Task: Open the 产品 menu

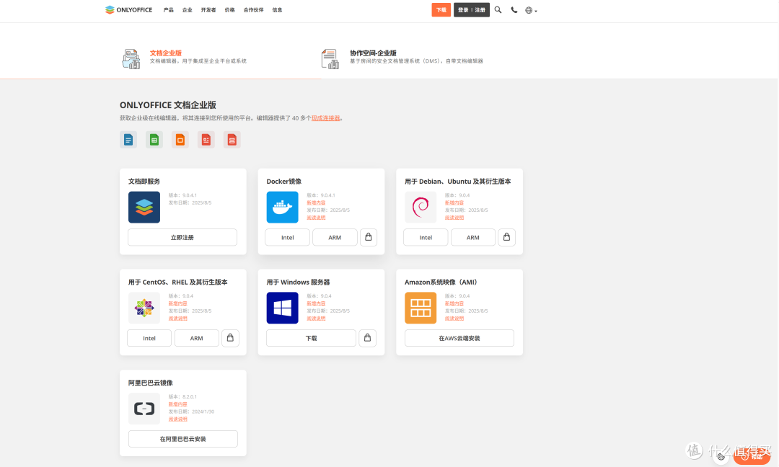Action: [x=168, y=10]
